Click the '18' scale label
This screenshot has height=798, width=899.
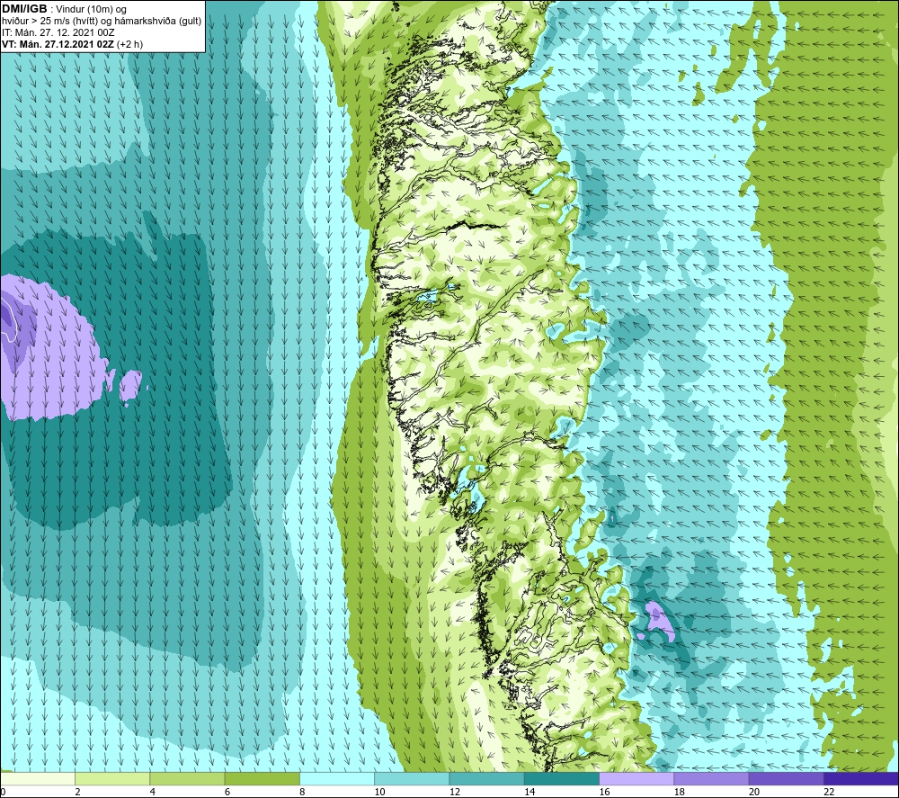pyautogui.click(x=680, y=792)
